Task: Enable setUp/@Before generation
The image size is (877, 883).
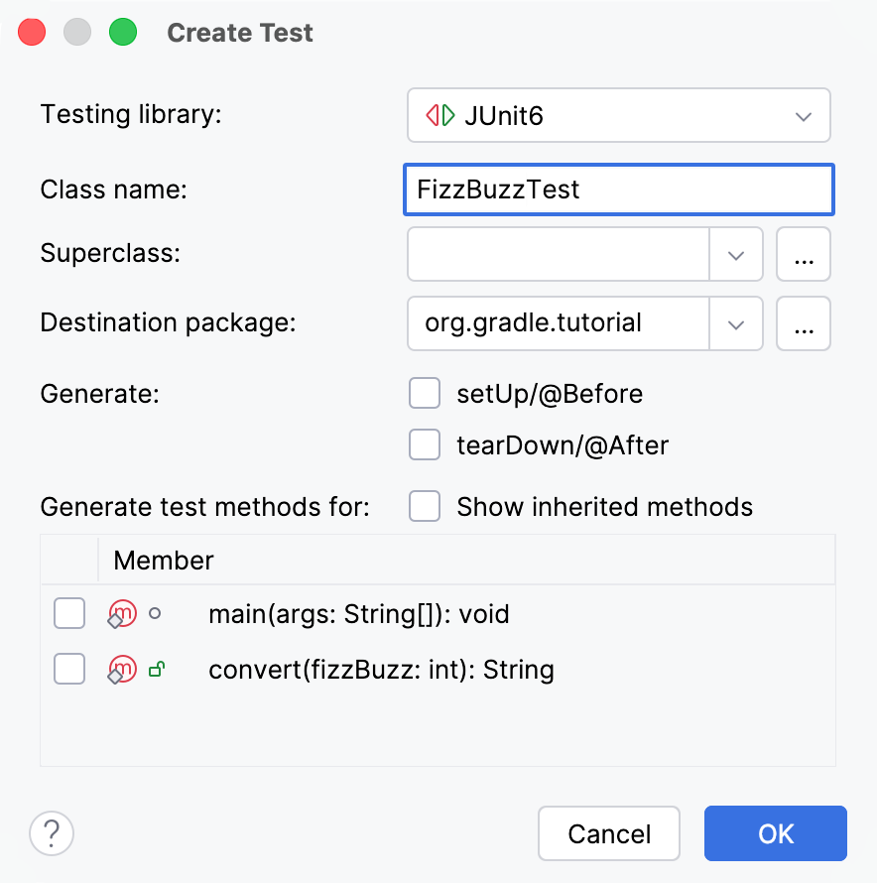Action: (425, 393)
